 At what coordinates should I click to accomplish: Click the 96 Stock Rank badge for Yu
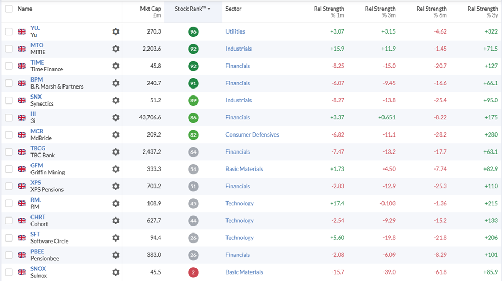[193, 31]
